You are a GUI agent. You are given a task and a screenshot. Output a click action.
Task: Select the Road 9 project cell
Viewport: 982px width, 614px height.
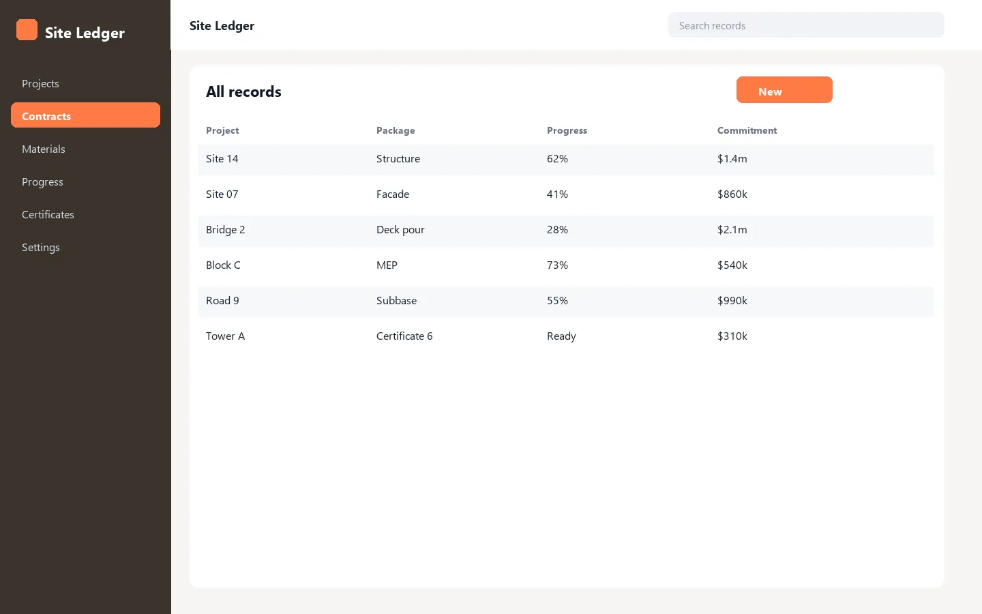click(222, 300)
